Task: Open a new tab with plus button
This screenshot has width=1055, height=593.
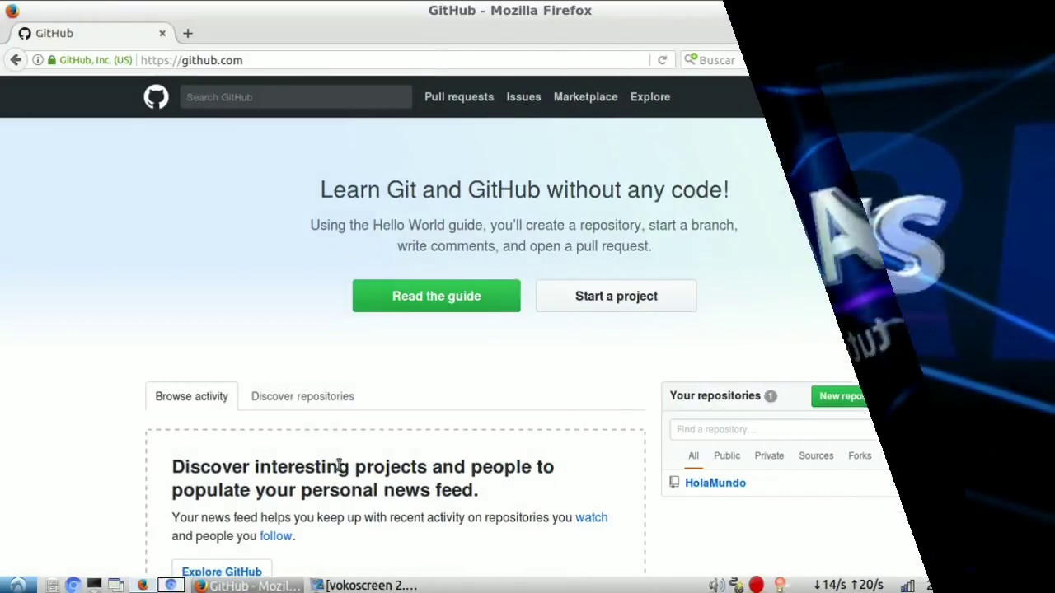Action: pos(187,33)
